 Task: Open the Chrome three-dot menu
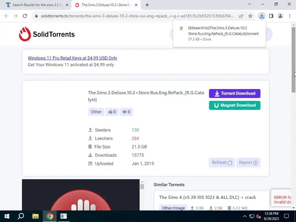pos(290,16)
